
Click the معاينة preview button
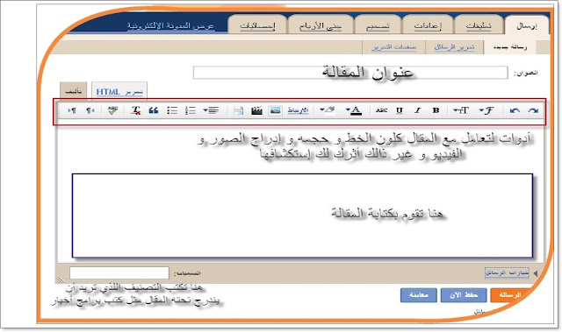419,295
